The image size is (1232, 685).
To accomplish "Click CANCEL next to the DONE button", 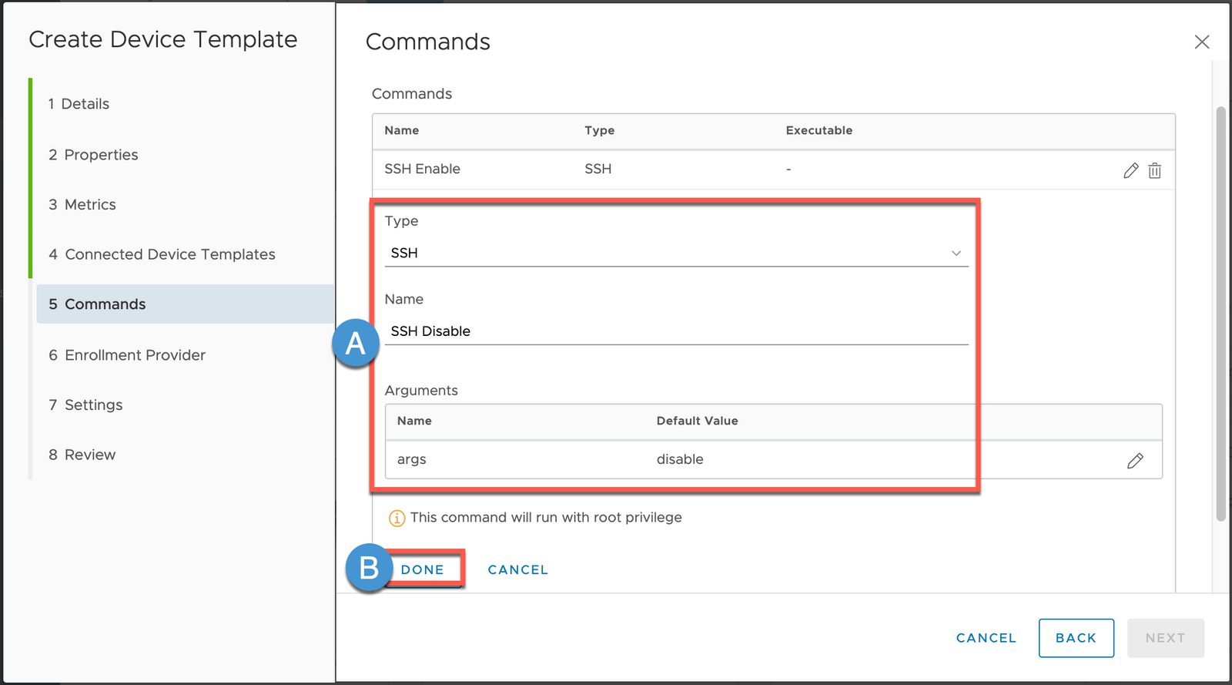I will (x=517, y=569).
